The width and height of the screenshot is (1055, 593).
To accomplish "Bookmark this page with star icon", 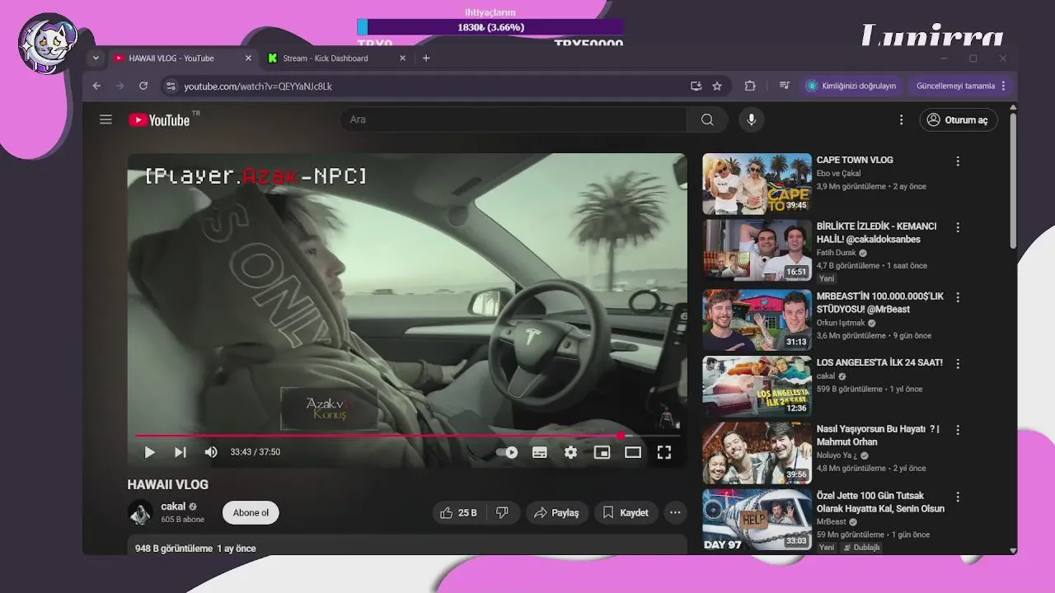I will [x=717, y=86].
